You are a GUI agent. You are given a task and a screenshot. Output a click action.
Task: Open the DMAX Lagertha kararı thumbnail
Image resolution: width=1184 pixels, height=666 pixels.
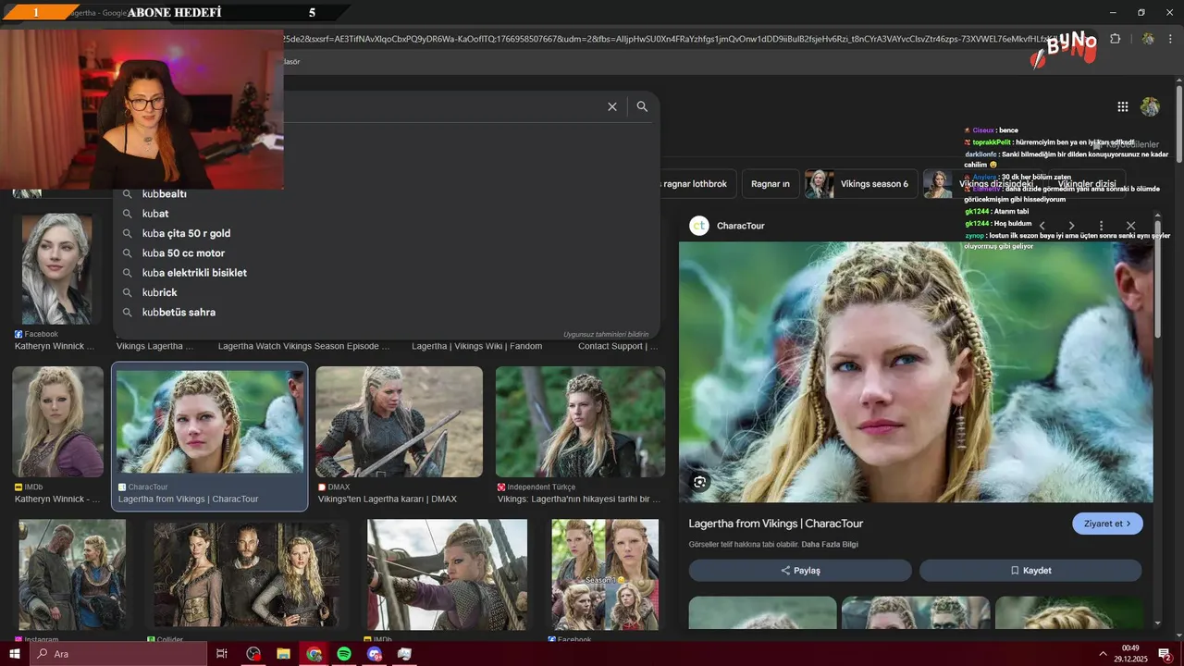click(x=399, y=422)
